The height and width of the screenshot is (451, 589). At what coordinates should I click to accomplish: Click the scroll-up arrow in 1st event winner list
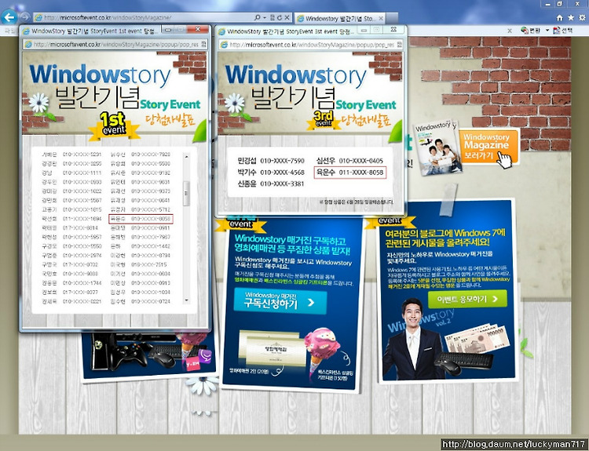pyautogui.click(x=186, y=156)
